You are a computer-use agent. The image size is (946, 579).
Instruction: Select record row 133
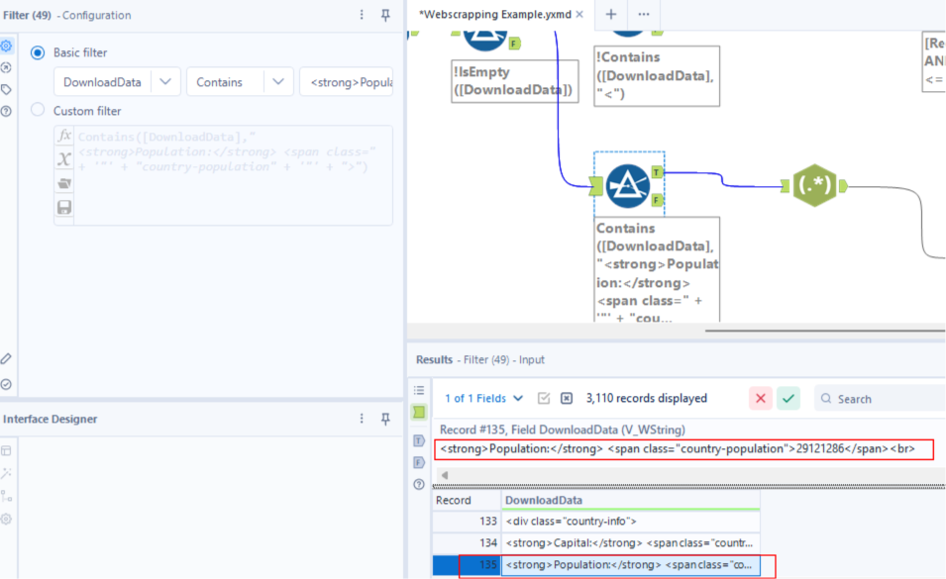(x=467, y=522)
